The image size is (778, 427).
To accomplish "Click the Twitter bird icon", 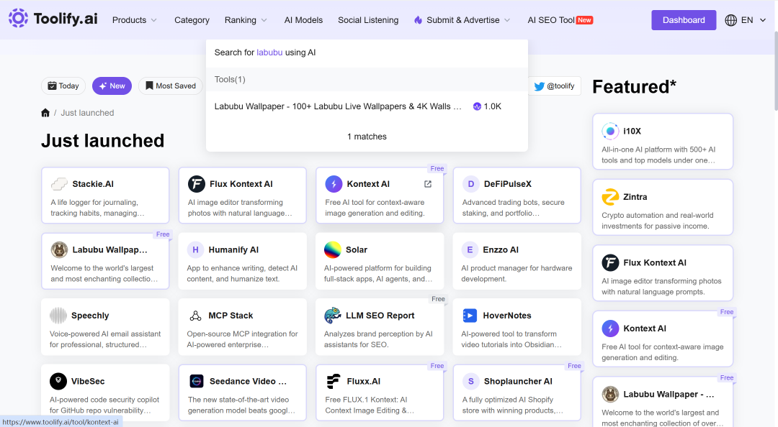I will click(x=540, y=86).
